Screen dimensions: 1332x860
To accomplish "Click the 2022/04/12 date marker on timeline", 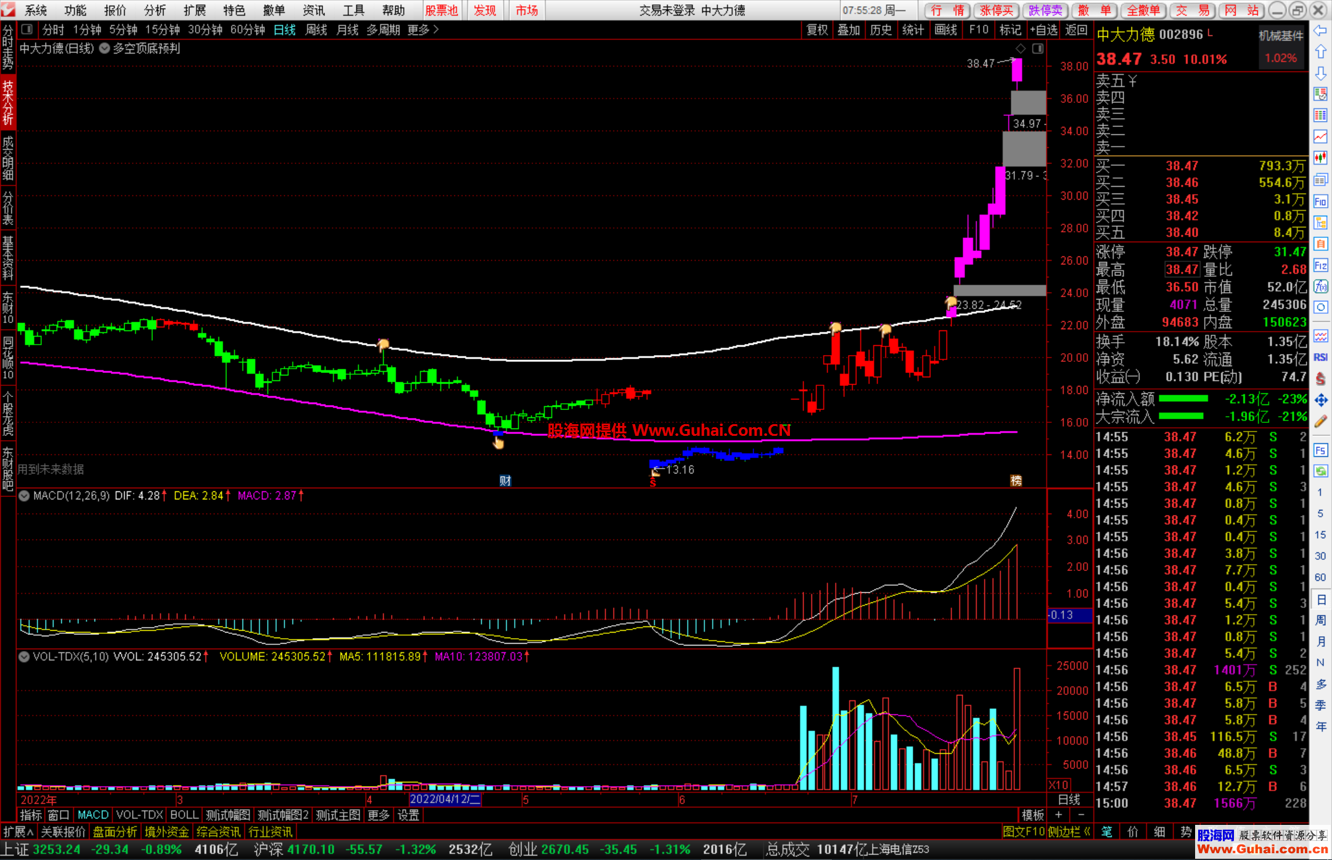I will [445, 800].
